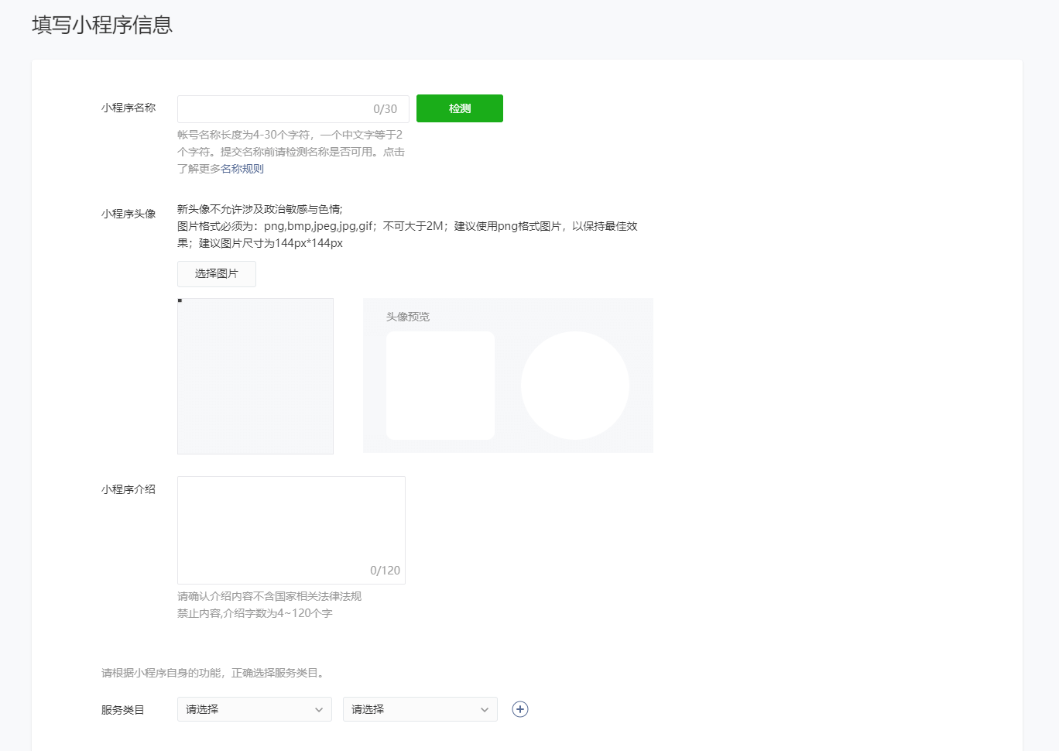The width and height of the screenshot is (1059, 751).
Task: Open the first 服务类目 dropdown
Action: [x=254, y=709]
